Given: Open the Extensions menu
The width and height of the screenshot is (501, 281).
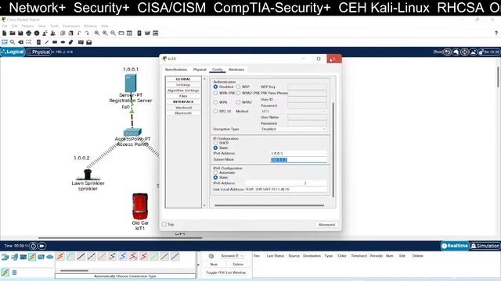Looking at the screenshot, I should 71,26.
